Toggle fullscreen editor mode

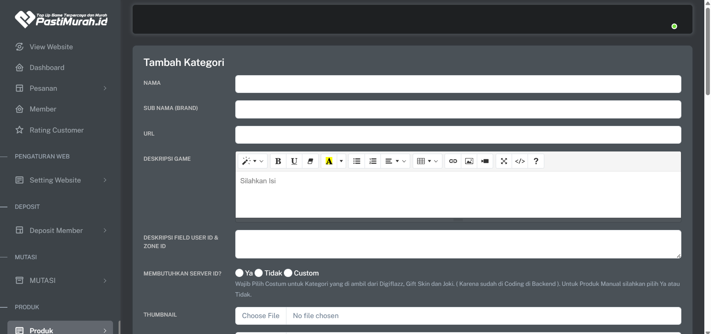(504, 161)
